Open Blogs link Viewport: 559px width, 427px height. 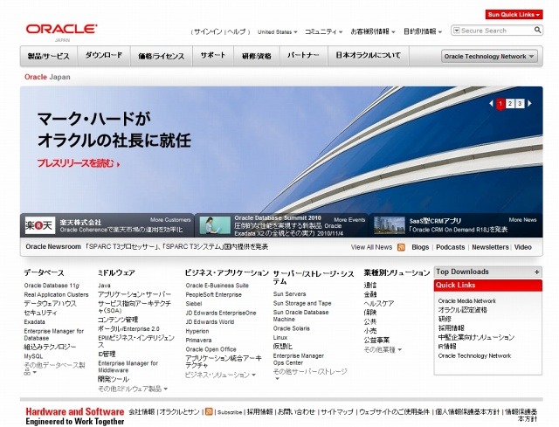pyautogui.click(x=420, y=247)
